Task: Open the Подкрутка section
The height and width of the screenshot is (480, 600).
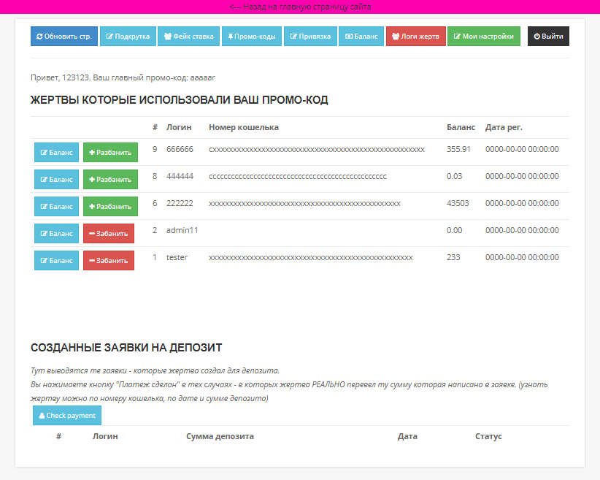Action: coord(128,37)
